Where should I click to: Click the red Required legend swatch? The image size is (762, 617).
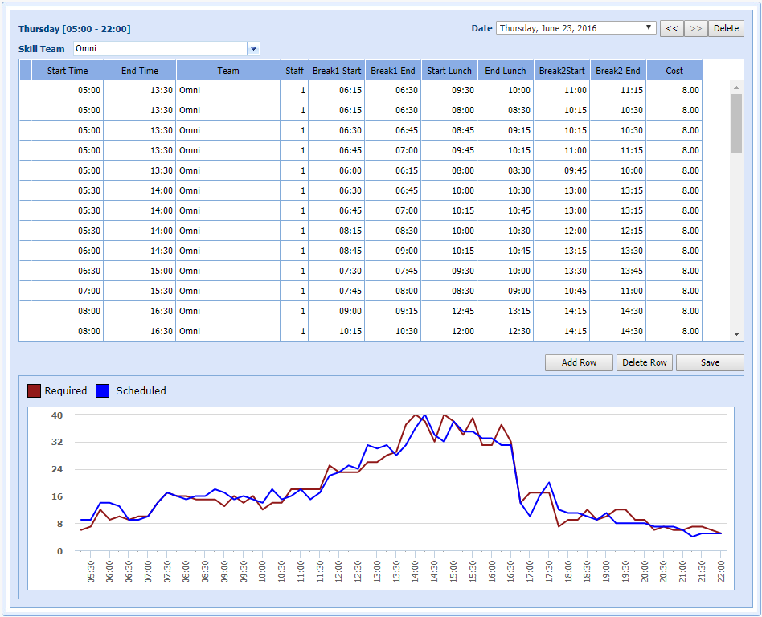point(34,391)
